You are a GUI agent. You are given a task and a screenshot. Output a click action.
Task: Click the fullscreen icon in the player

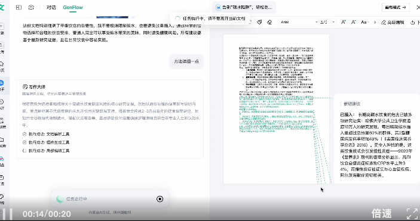click(x=412, y=214)
